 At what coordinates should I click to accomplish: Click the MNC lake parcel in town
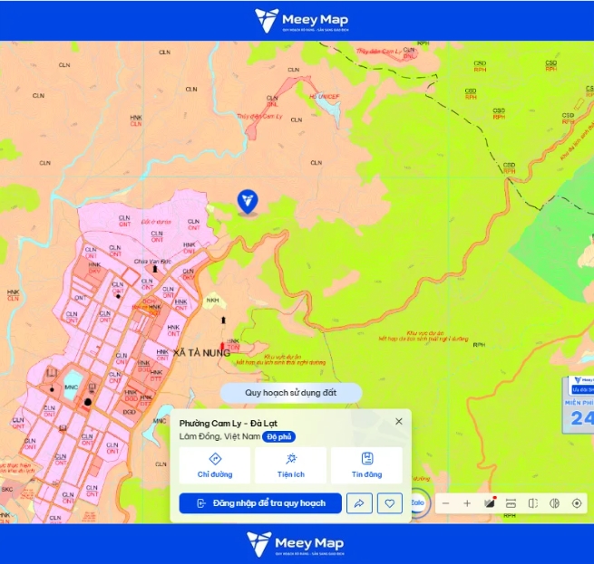(x=72, y=387)
